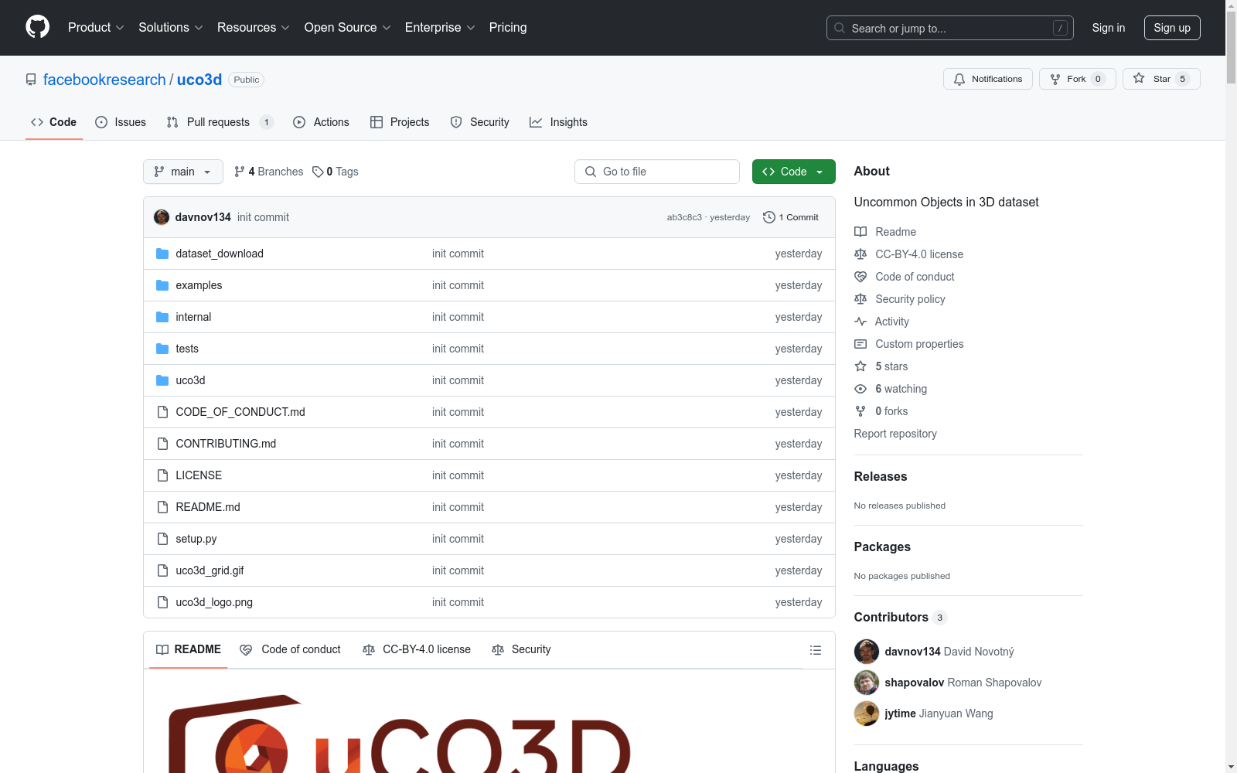Click the fork icon in Fork button
This screenshot has width=1237, height=773.
(1055, 79)
